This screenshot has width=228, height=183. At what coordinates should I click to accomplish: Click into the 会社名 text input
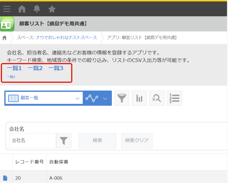(x=32, y=141)
